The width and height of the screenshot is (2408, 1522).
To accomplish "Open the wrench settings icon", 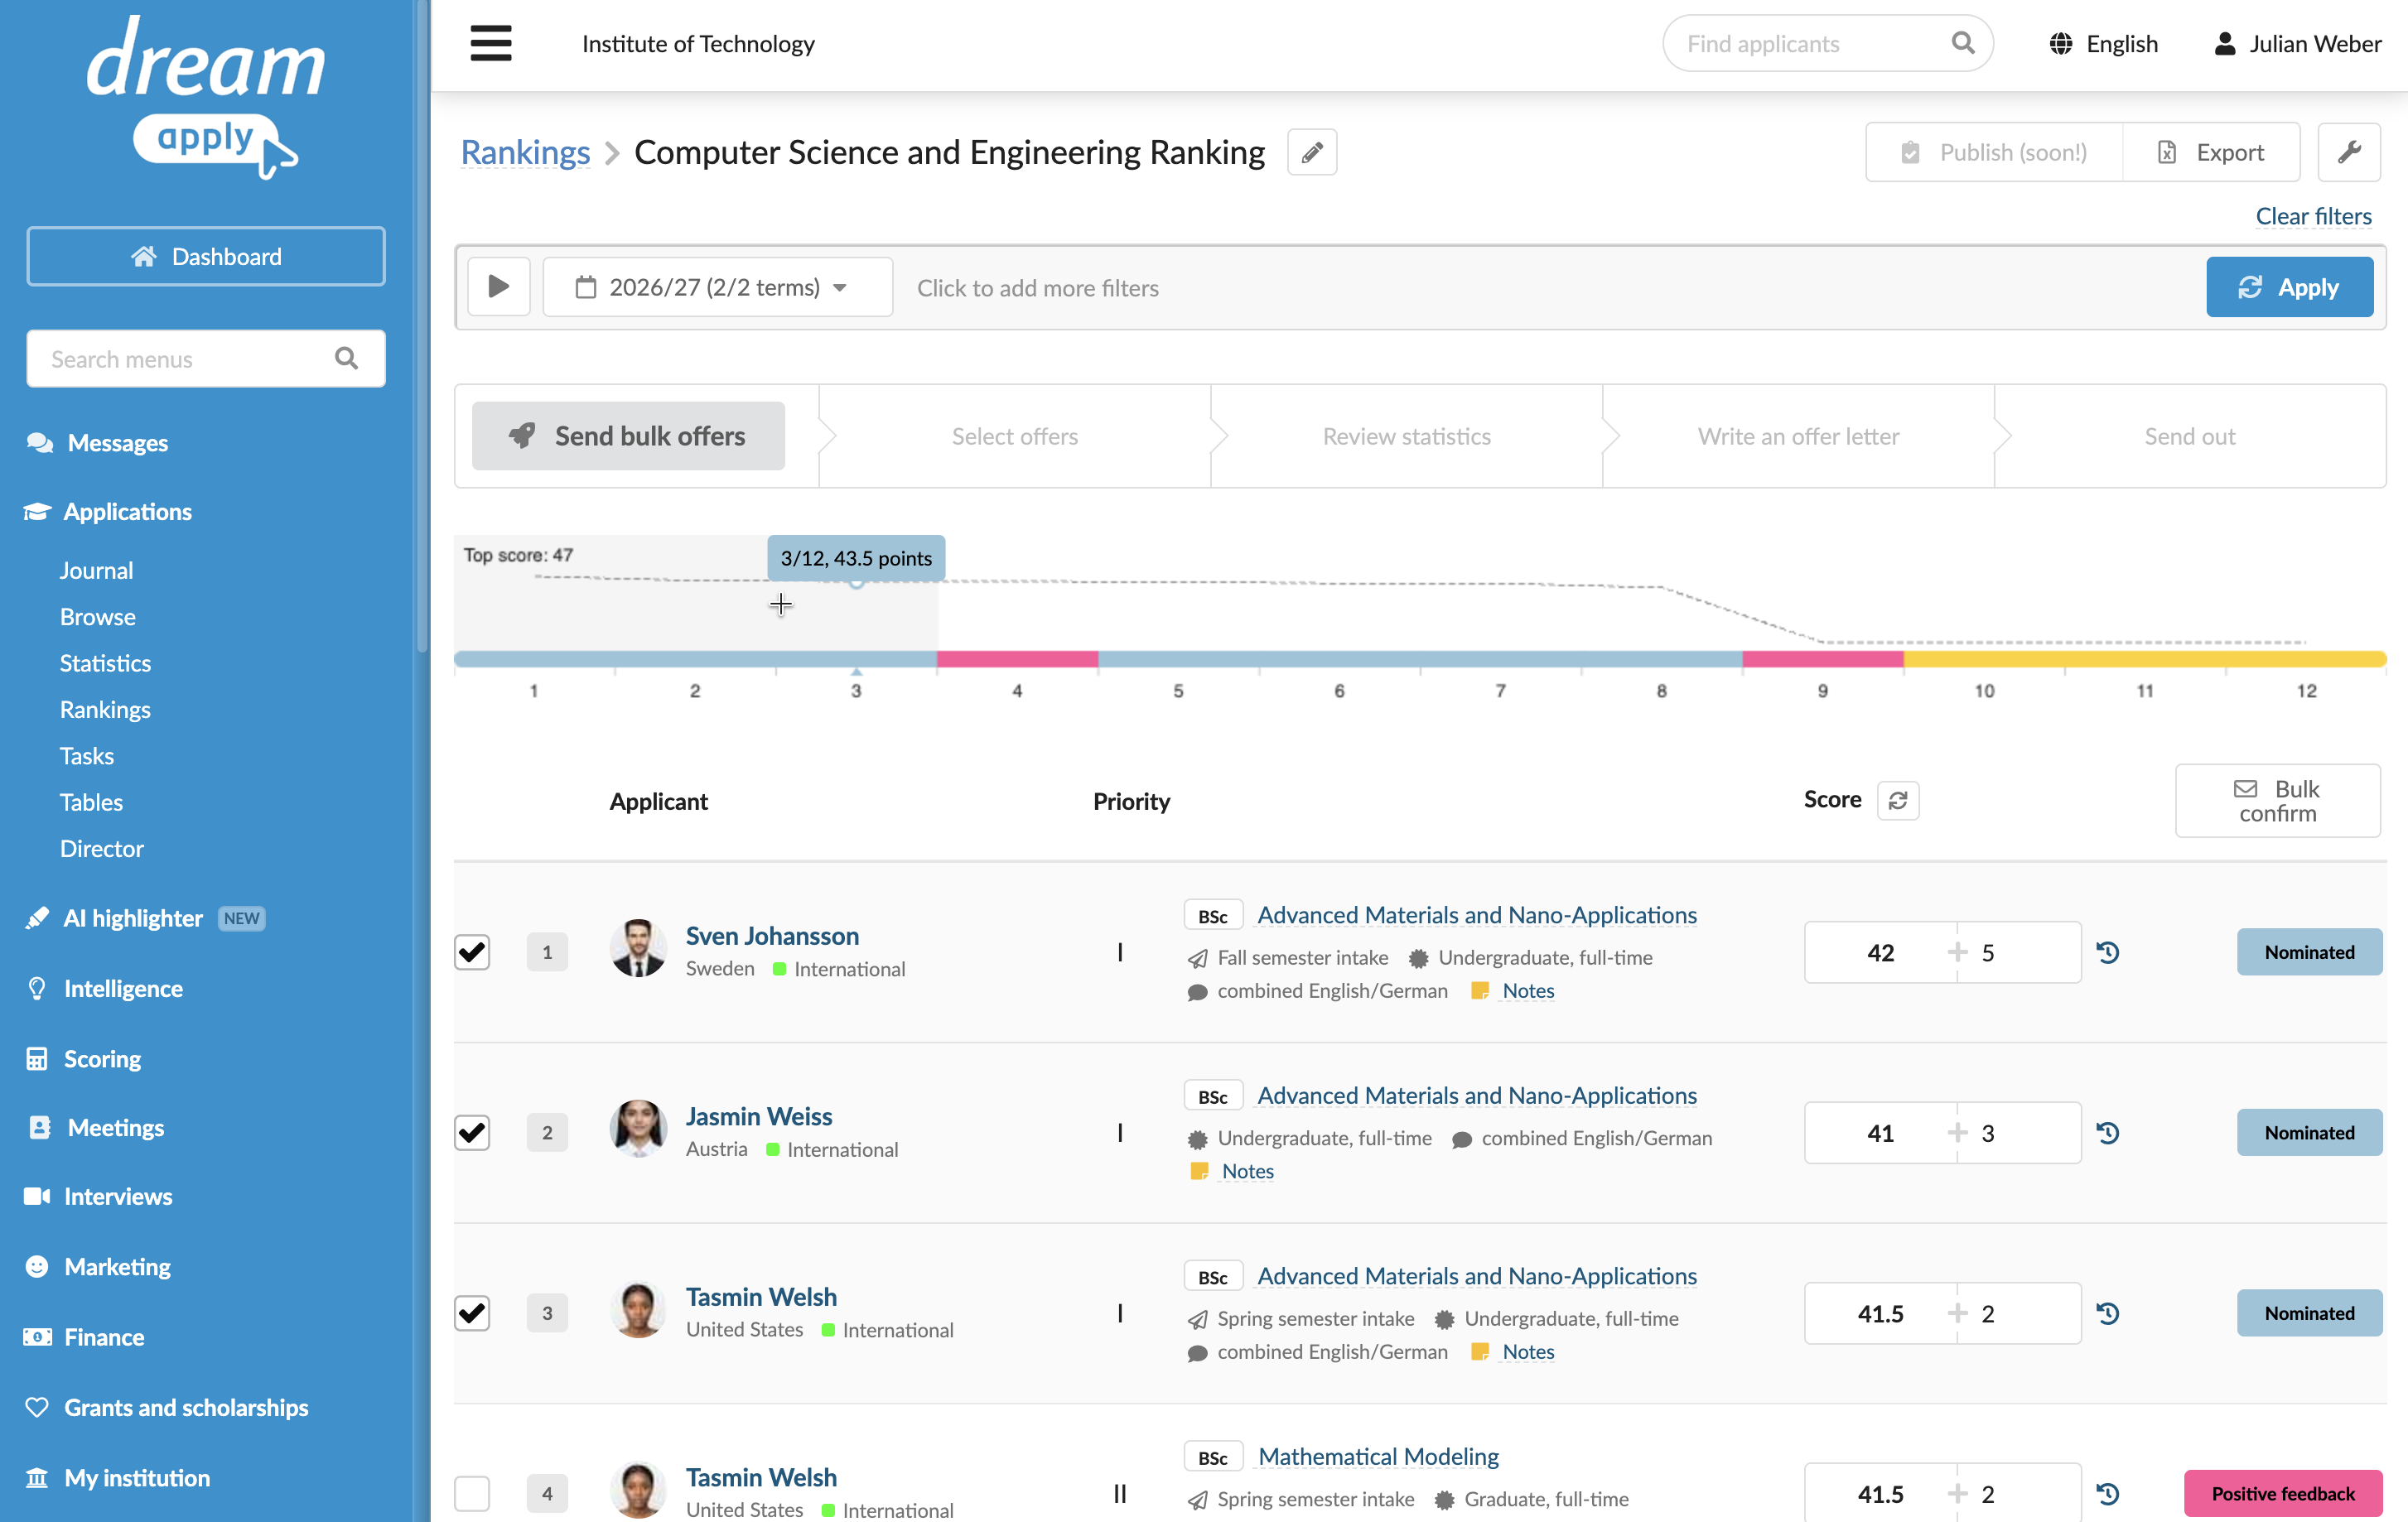I will (x=2349, y=152).
